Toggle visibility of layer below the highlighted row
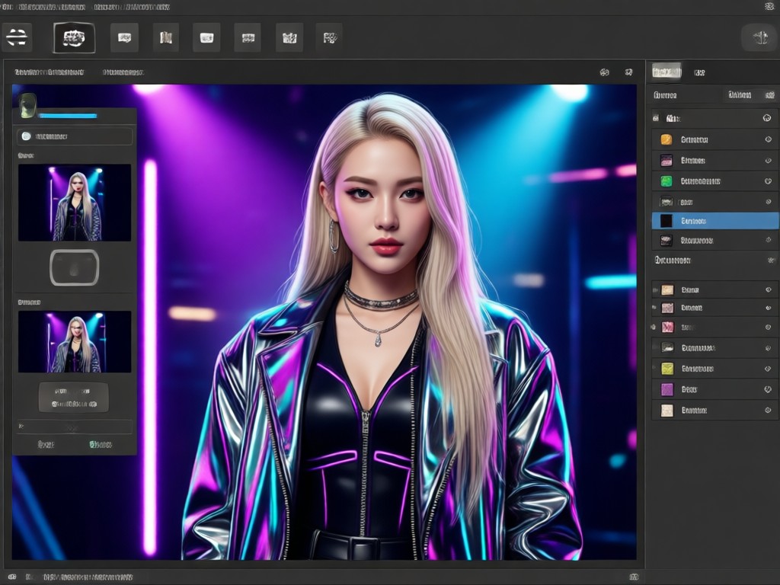 click(x=769, y=240)
